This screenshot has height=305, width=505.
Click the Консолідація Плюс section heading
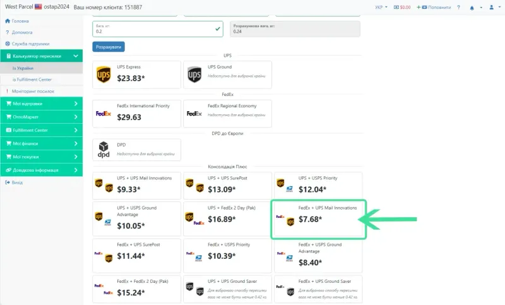point(227,167)
